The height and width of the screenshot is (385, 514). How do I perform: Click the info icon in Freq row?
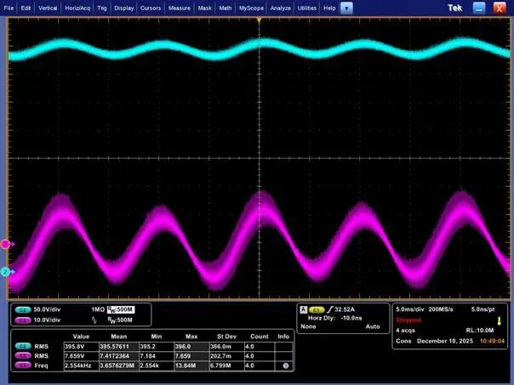point(285,365)
